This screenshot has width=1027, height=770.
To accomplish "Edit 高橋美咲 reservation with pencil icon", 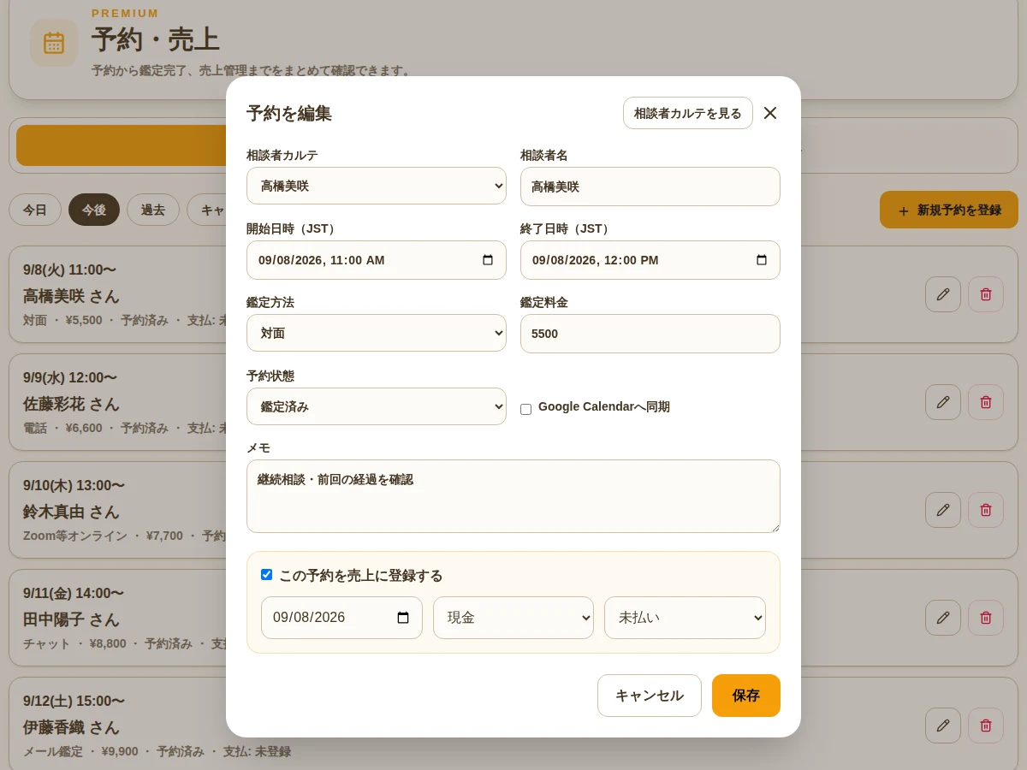I will (943, 294).
